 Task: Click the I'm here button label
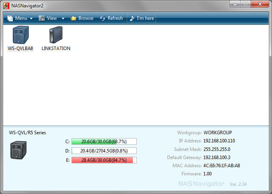[x=145, y=18]
